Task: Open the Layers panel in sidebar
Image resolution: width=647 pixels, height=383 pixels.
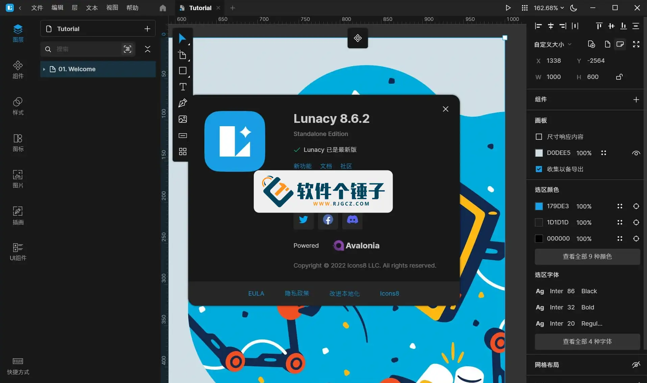Action: [x=18, y=33]
